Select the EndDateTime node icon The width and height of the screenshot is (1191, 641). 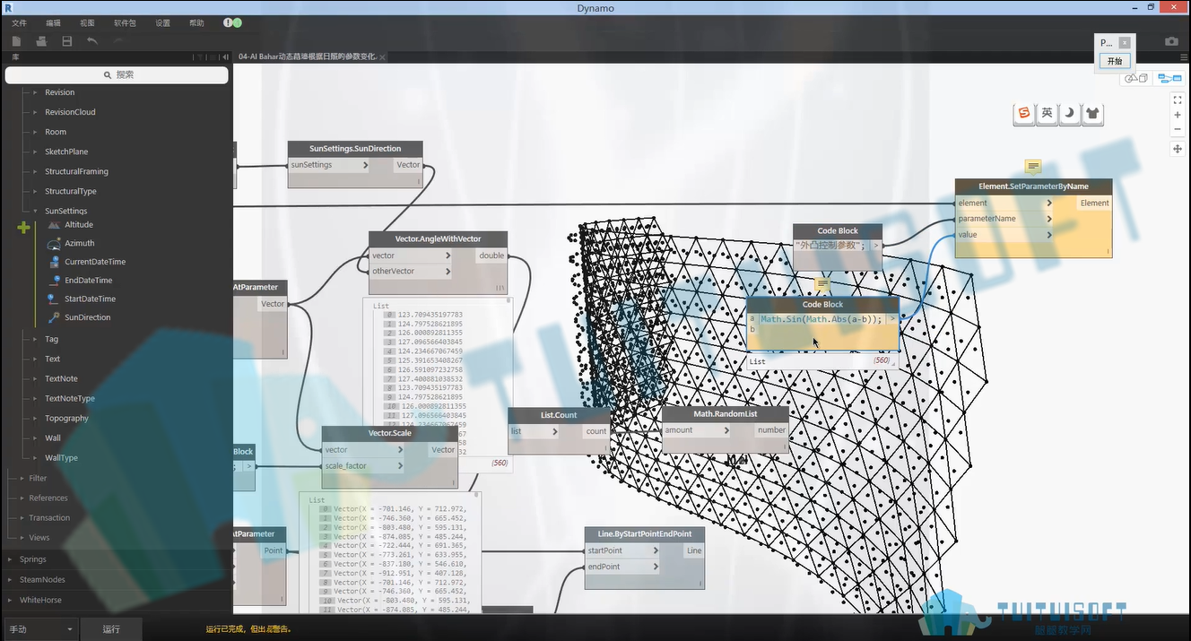(x=53, y=281)
